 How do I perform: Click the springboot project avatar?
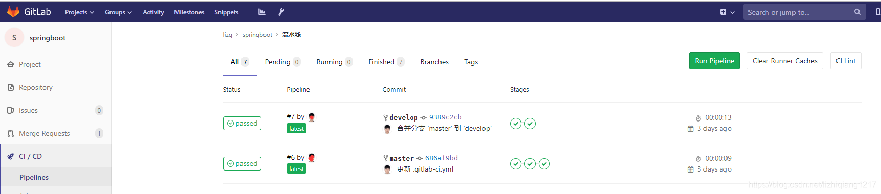click(14, 37)
